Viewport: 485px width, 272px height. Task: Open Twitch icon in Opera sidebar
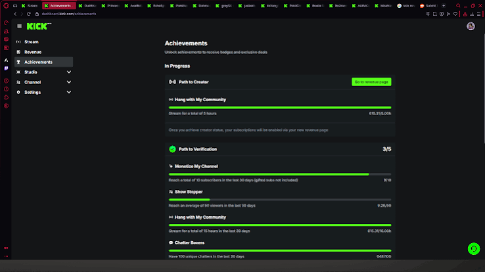pos(6,68)
